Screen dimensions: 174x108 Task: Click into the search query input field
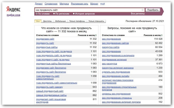(x=88, y=10)
